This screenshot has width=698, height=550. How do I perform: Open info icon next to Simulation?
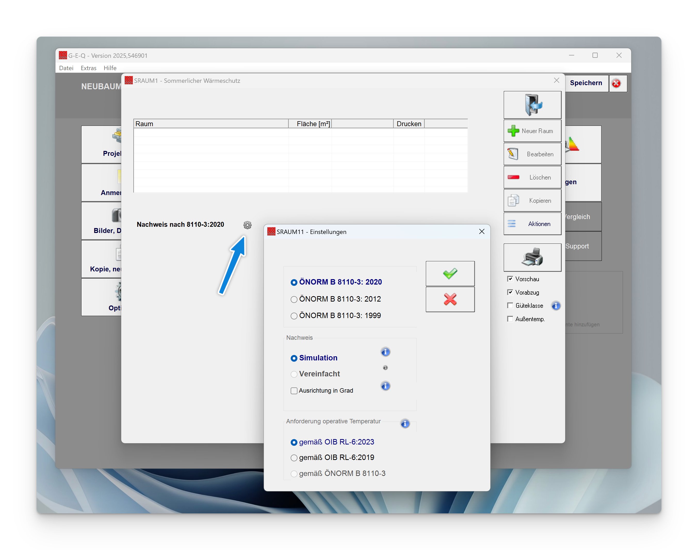[385, 352]
